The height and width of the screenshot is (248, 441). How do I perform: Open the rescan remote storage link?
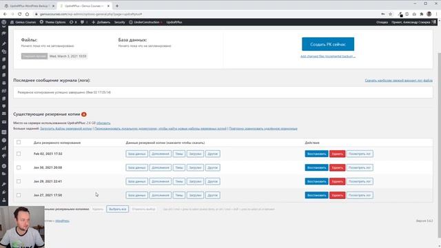point(263,129)
